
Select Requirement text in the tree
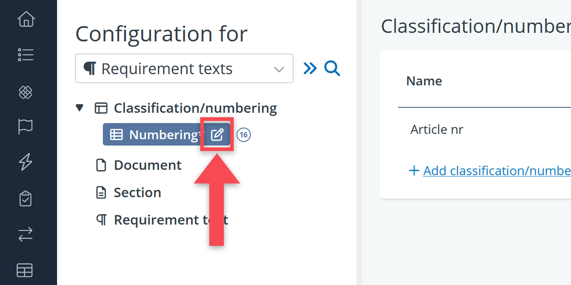[157, 220]
